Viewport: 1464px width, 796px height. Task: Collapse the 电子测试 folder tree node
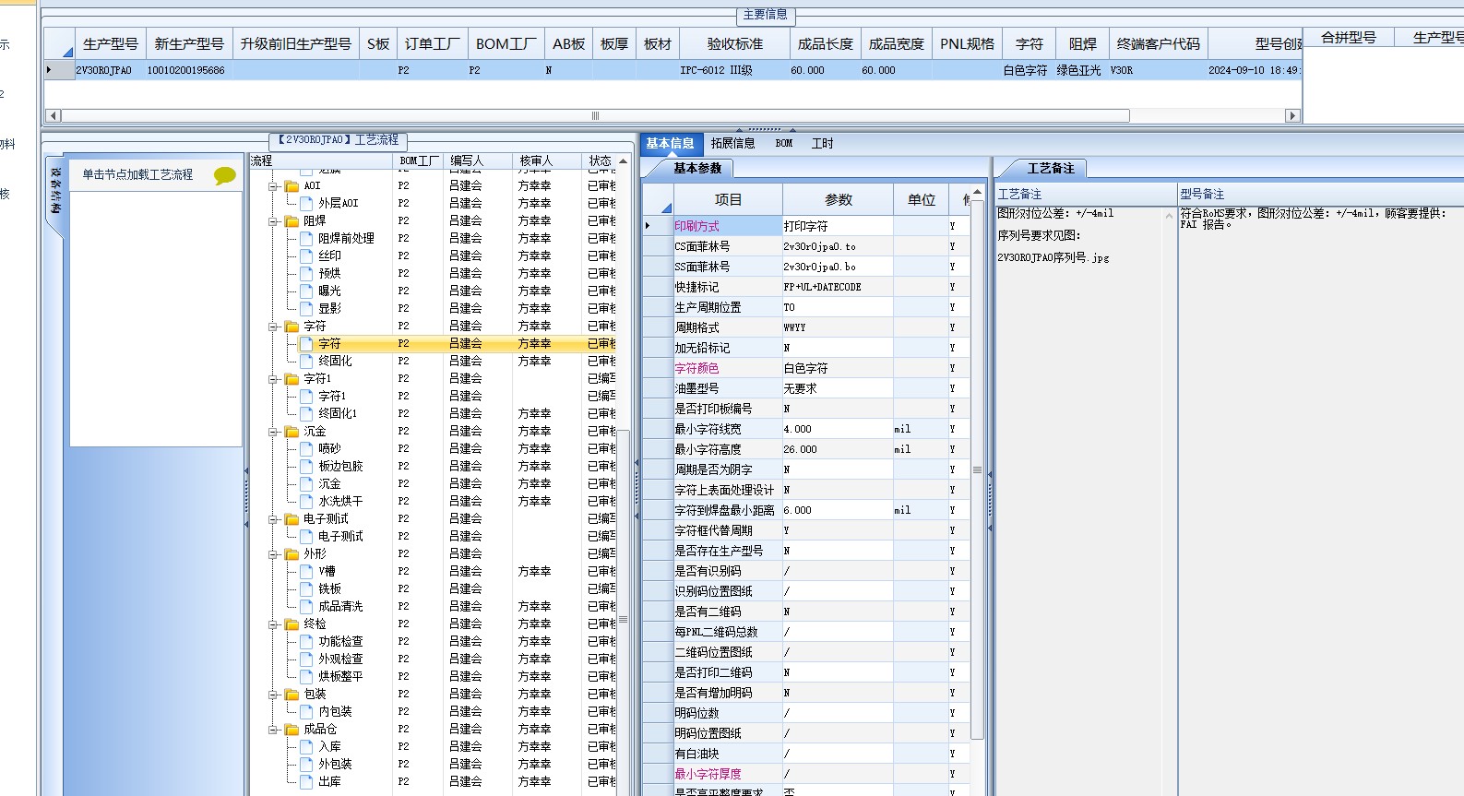pyautogui.click(x=273, y=519)
